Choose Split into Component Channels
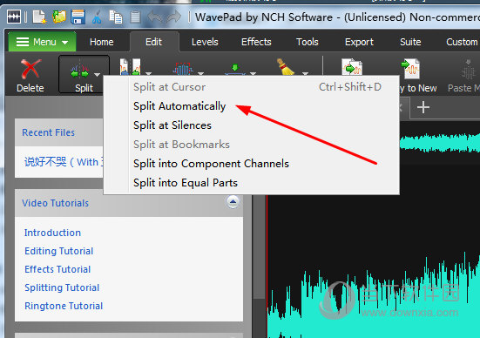 pos(252,164)
